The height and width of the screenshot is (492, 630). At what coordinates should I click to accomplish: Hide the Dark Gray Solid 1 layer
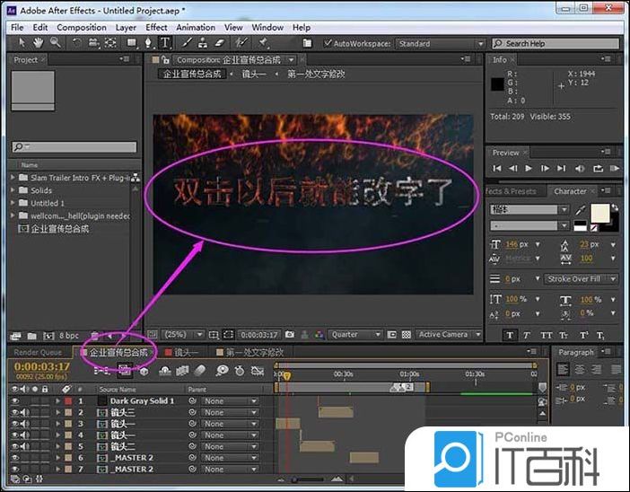click(14, 400)
